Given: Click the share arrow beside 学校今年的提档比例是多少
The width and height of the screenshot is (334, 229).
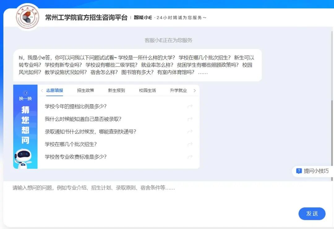Looking at the screenshot, I should (190, 106).
